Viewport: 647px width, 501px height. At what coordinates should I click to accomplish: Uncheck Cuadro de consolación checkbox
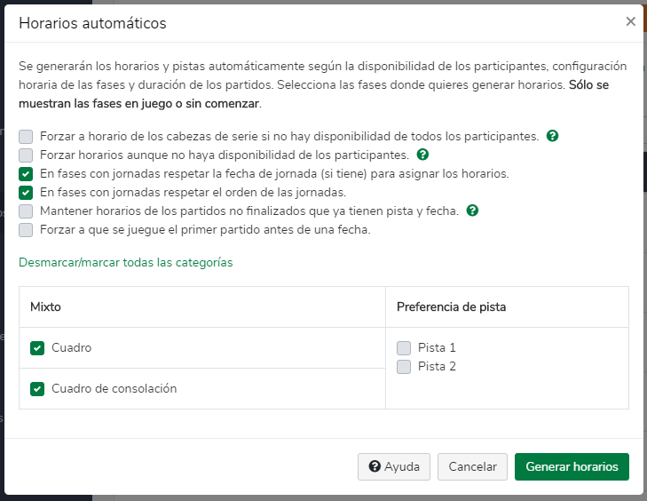[x=37, y=389]
